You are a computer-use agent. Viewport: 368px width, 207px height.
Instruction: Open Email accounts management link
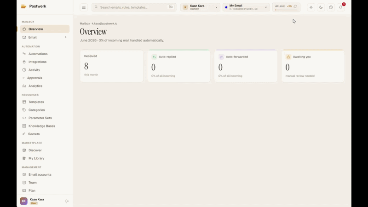[x=45, y=175]
